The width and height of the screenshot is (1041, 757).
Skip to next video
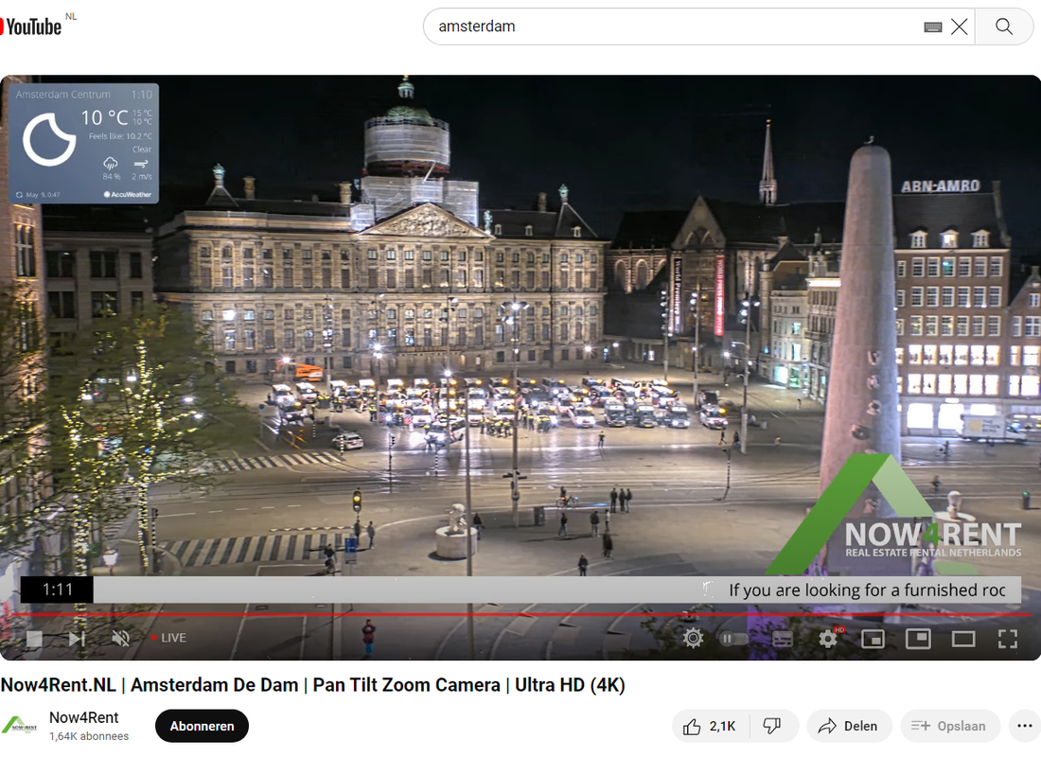coord(77,639)
